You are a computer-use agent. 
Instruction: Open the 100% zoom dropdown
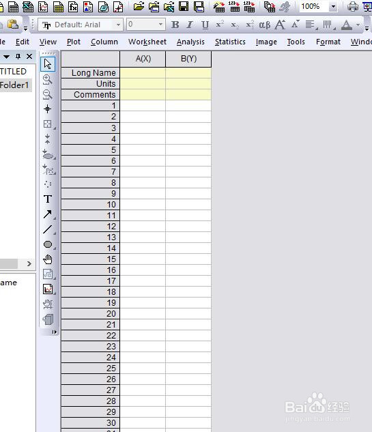point(333,7)
